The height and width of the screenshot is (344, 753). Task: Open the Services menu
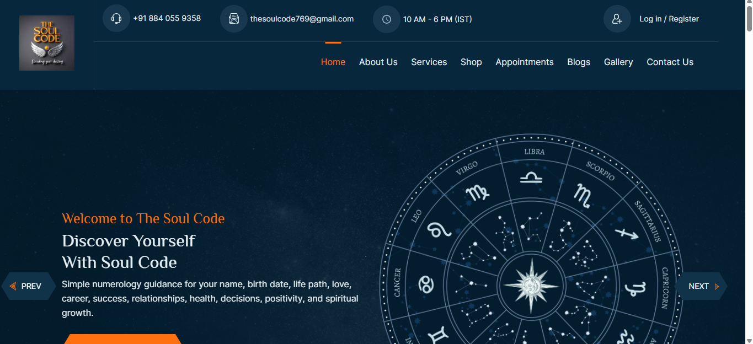click(429, 62)
